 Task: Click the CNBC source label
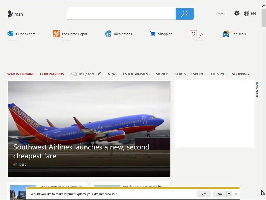(x=23, y=165)
